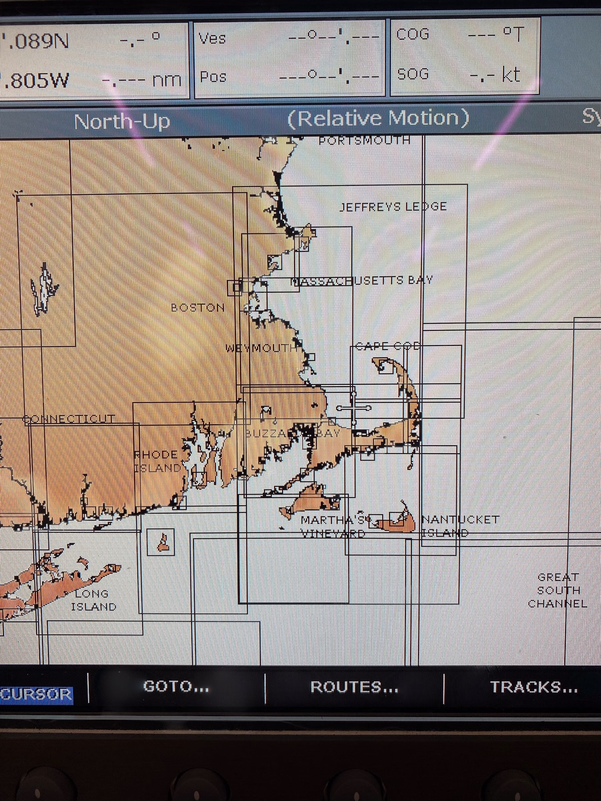This screenshot has height=801, width=601.
Task: Select the LONG ISLAND label
Action: coord(93,600)
